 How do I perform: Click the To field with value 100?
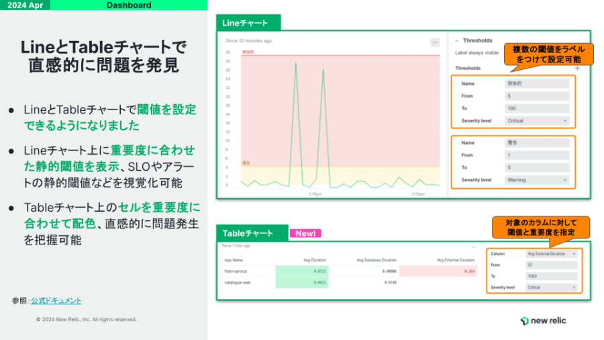[537, 108]
